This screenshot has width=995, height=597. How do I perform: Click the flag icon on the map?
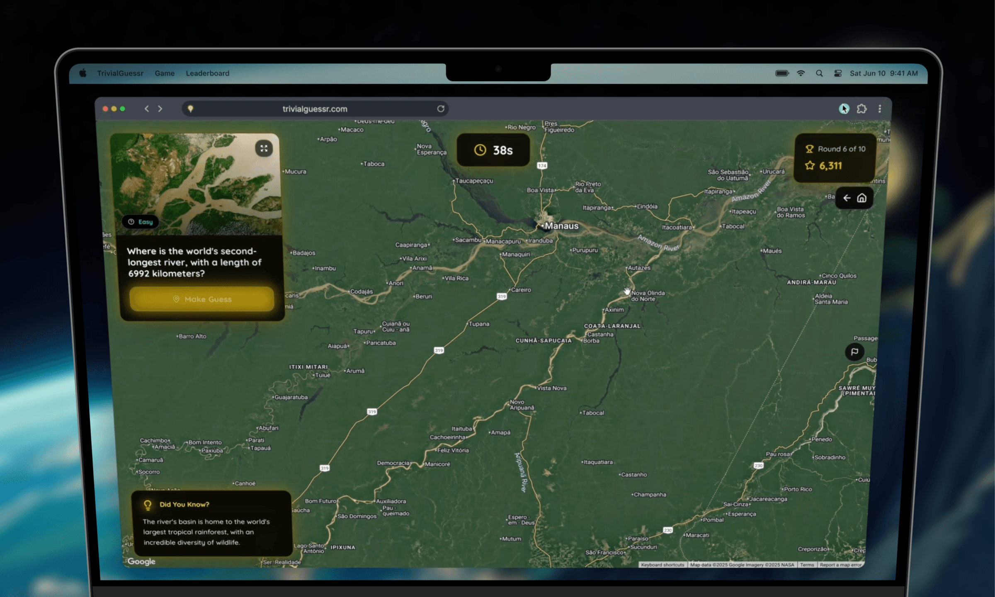854,352
